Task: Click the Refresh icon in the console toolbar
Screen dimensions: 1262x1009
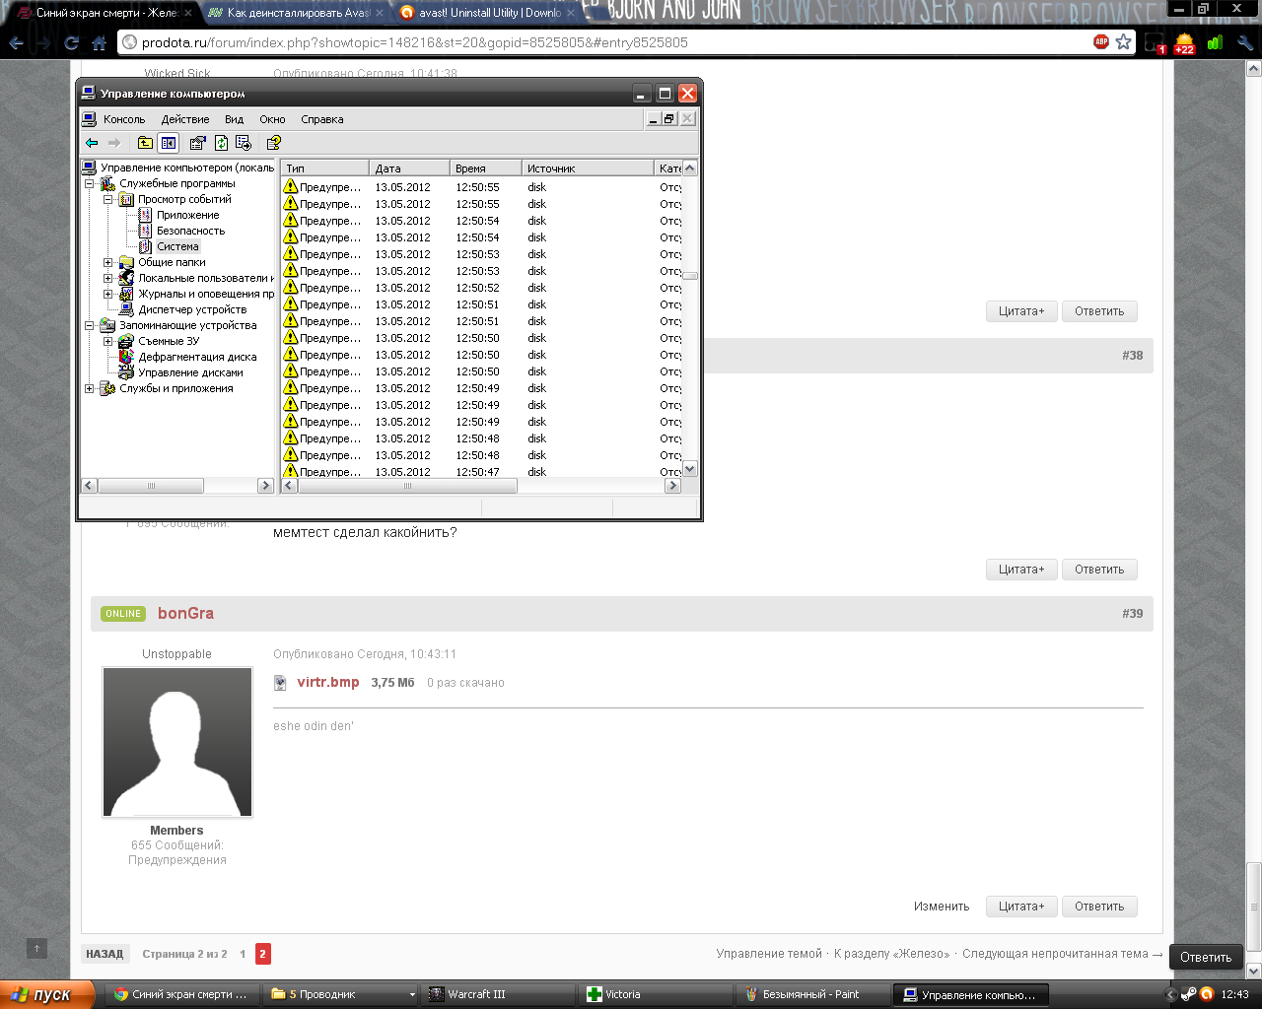Action: pyautogui.click(x=221, y=143)
